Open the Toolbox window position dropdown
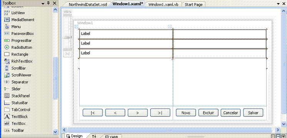 tap(43, 3)
